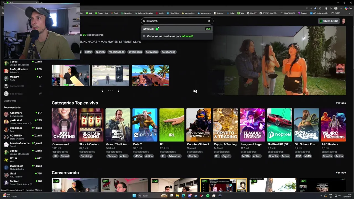Click the dotagaming tag
This screenshot has height=199, width=354.
click(168, 52)
